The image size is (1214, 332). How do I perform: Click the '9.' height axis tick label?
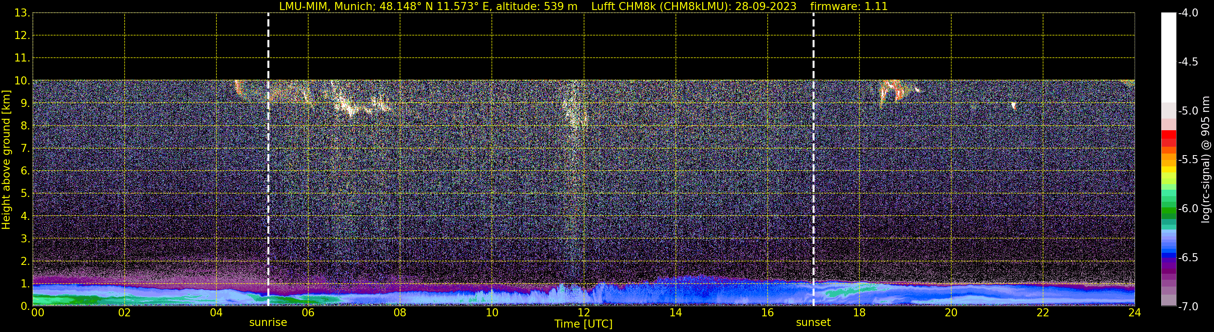pos(25,103)
